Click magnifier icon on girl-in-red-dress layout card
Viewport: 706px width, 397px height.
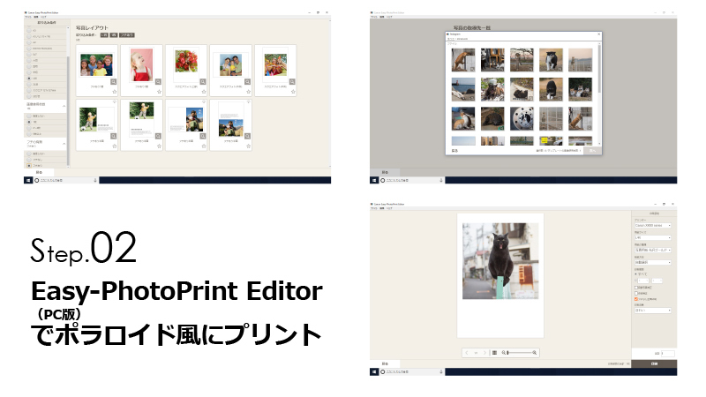point(158,82)
